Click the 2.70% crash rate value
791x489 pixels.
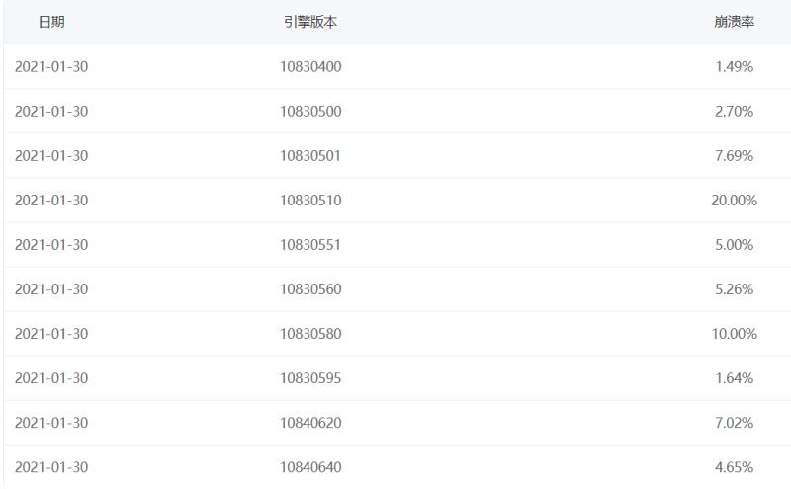[x=734, y=112]
